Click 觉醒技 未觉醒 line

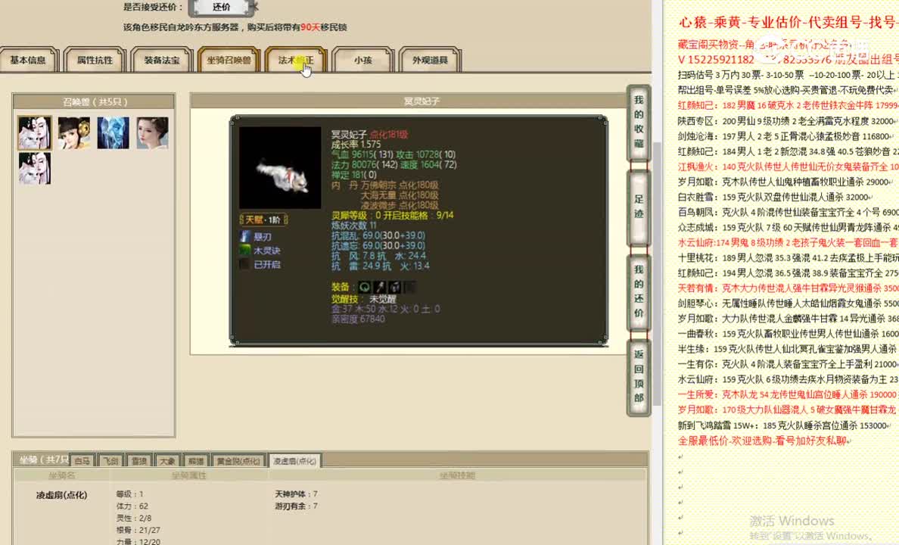pyautogui.click(x=363, y=299)
